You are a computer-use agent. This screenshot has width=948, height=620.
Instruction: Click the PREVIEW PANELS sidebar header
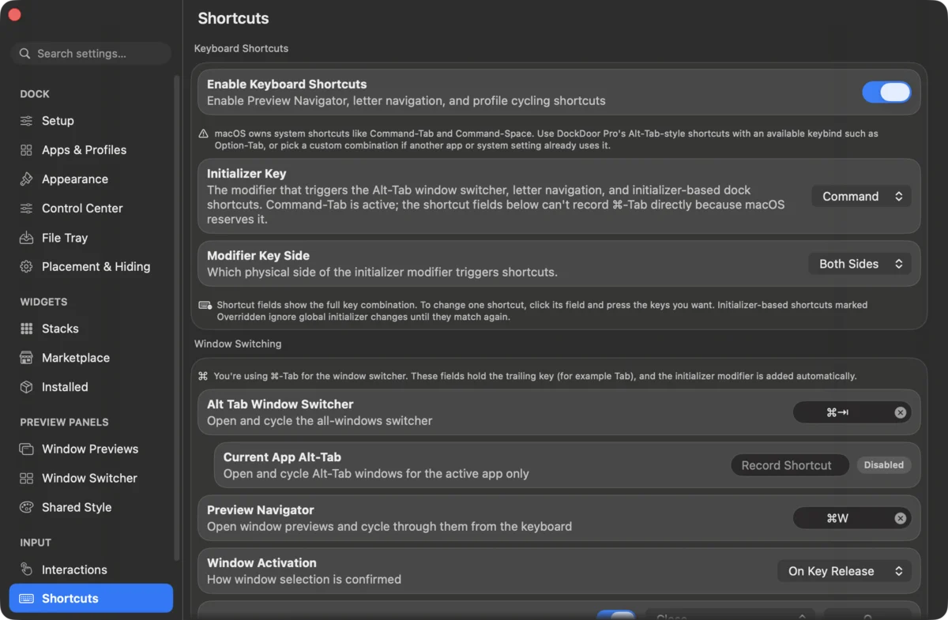tap(64, 422)
